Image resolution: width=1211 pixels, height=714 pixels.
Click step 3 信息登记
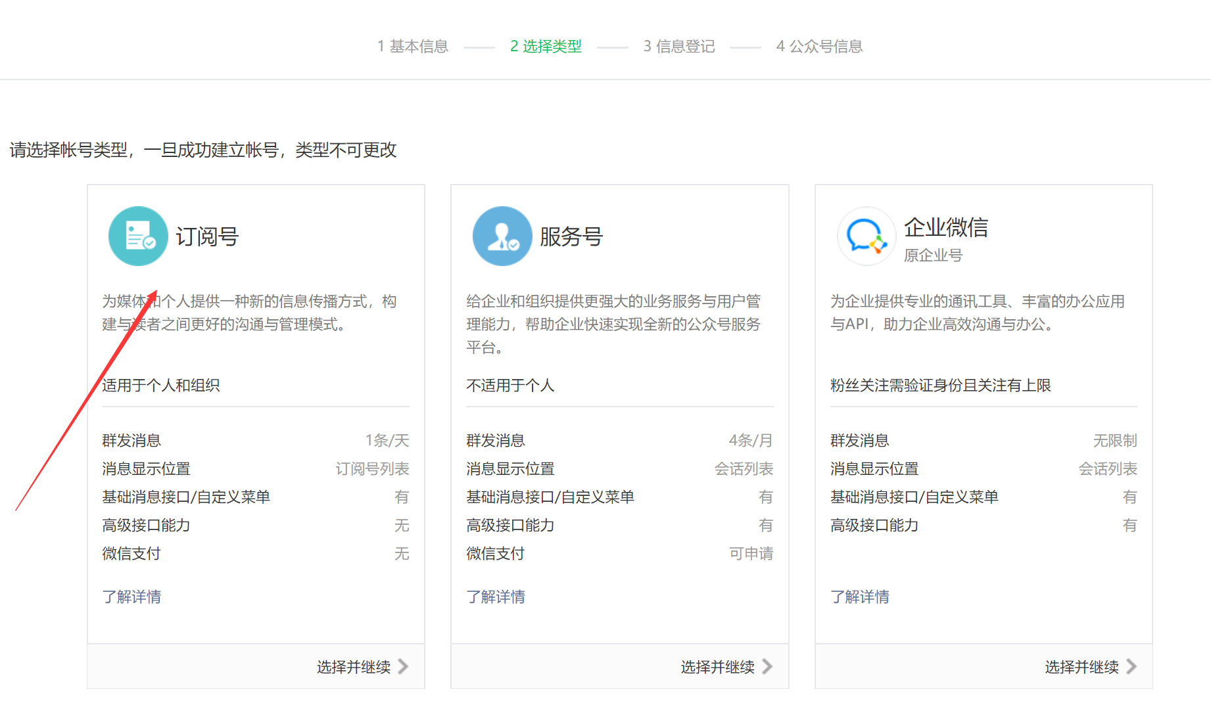tap(679, 46)
